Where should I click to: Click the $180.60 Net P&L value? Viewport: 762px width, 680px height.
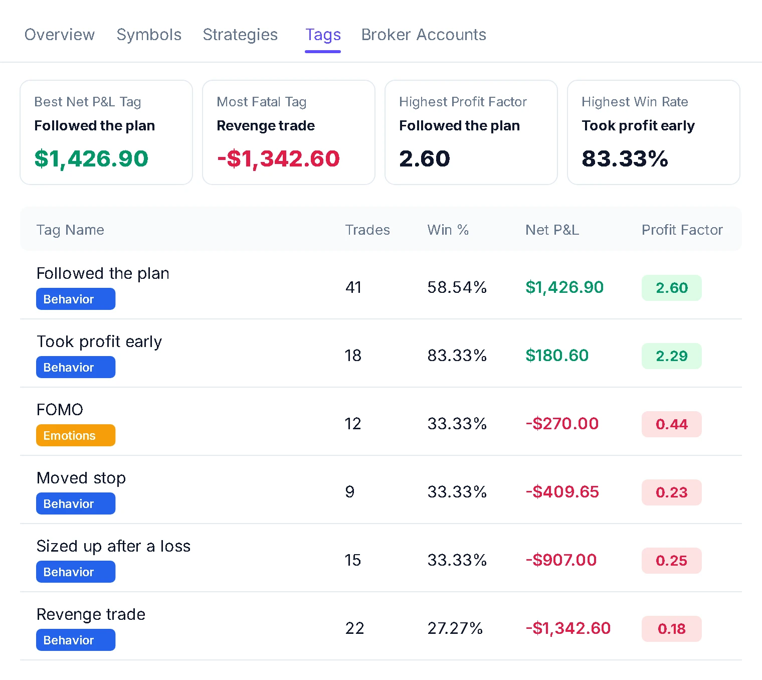tap(557, 356)
